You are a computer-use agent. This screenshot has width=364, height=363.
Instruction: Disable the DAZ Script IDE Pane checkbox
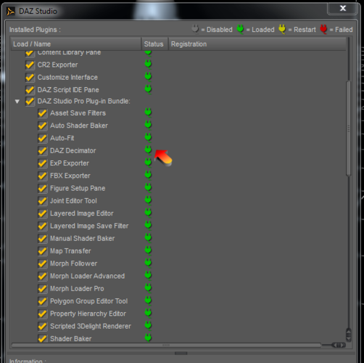[30, 90]
